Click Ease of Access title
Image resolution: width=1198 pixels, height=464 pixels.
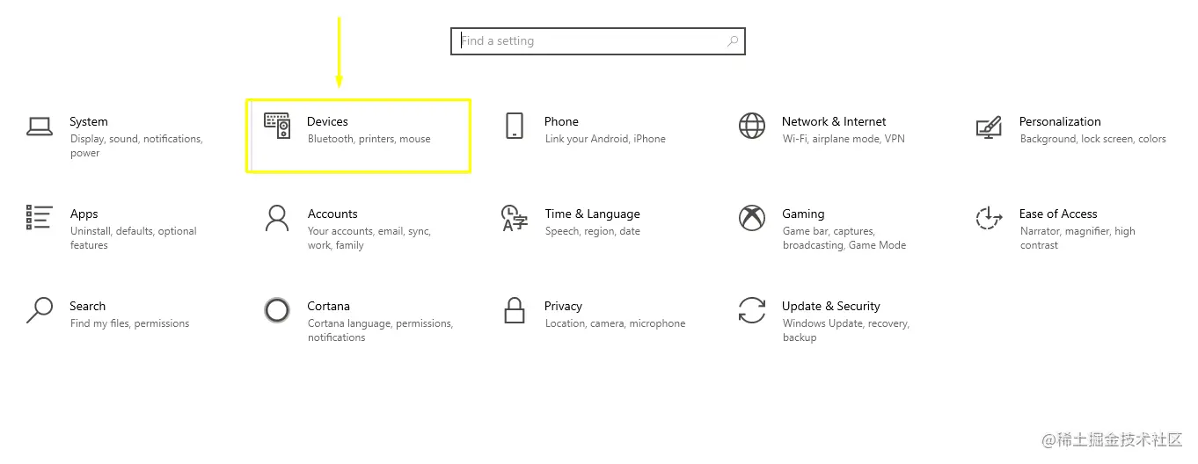click(1058, 214)
